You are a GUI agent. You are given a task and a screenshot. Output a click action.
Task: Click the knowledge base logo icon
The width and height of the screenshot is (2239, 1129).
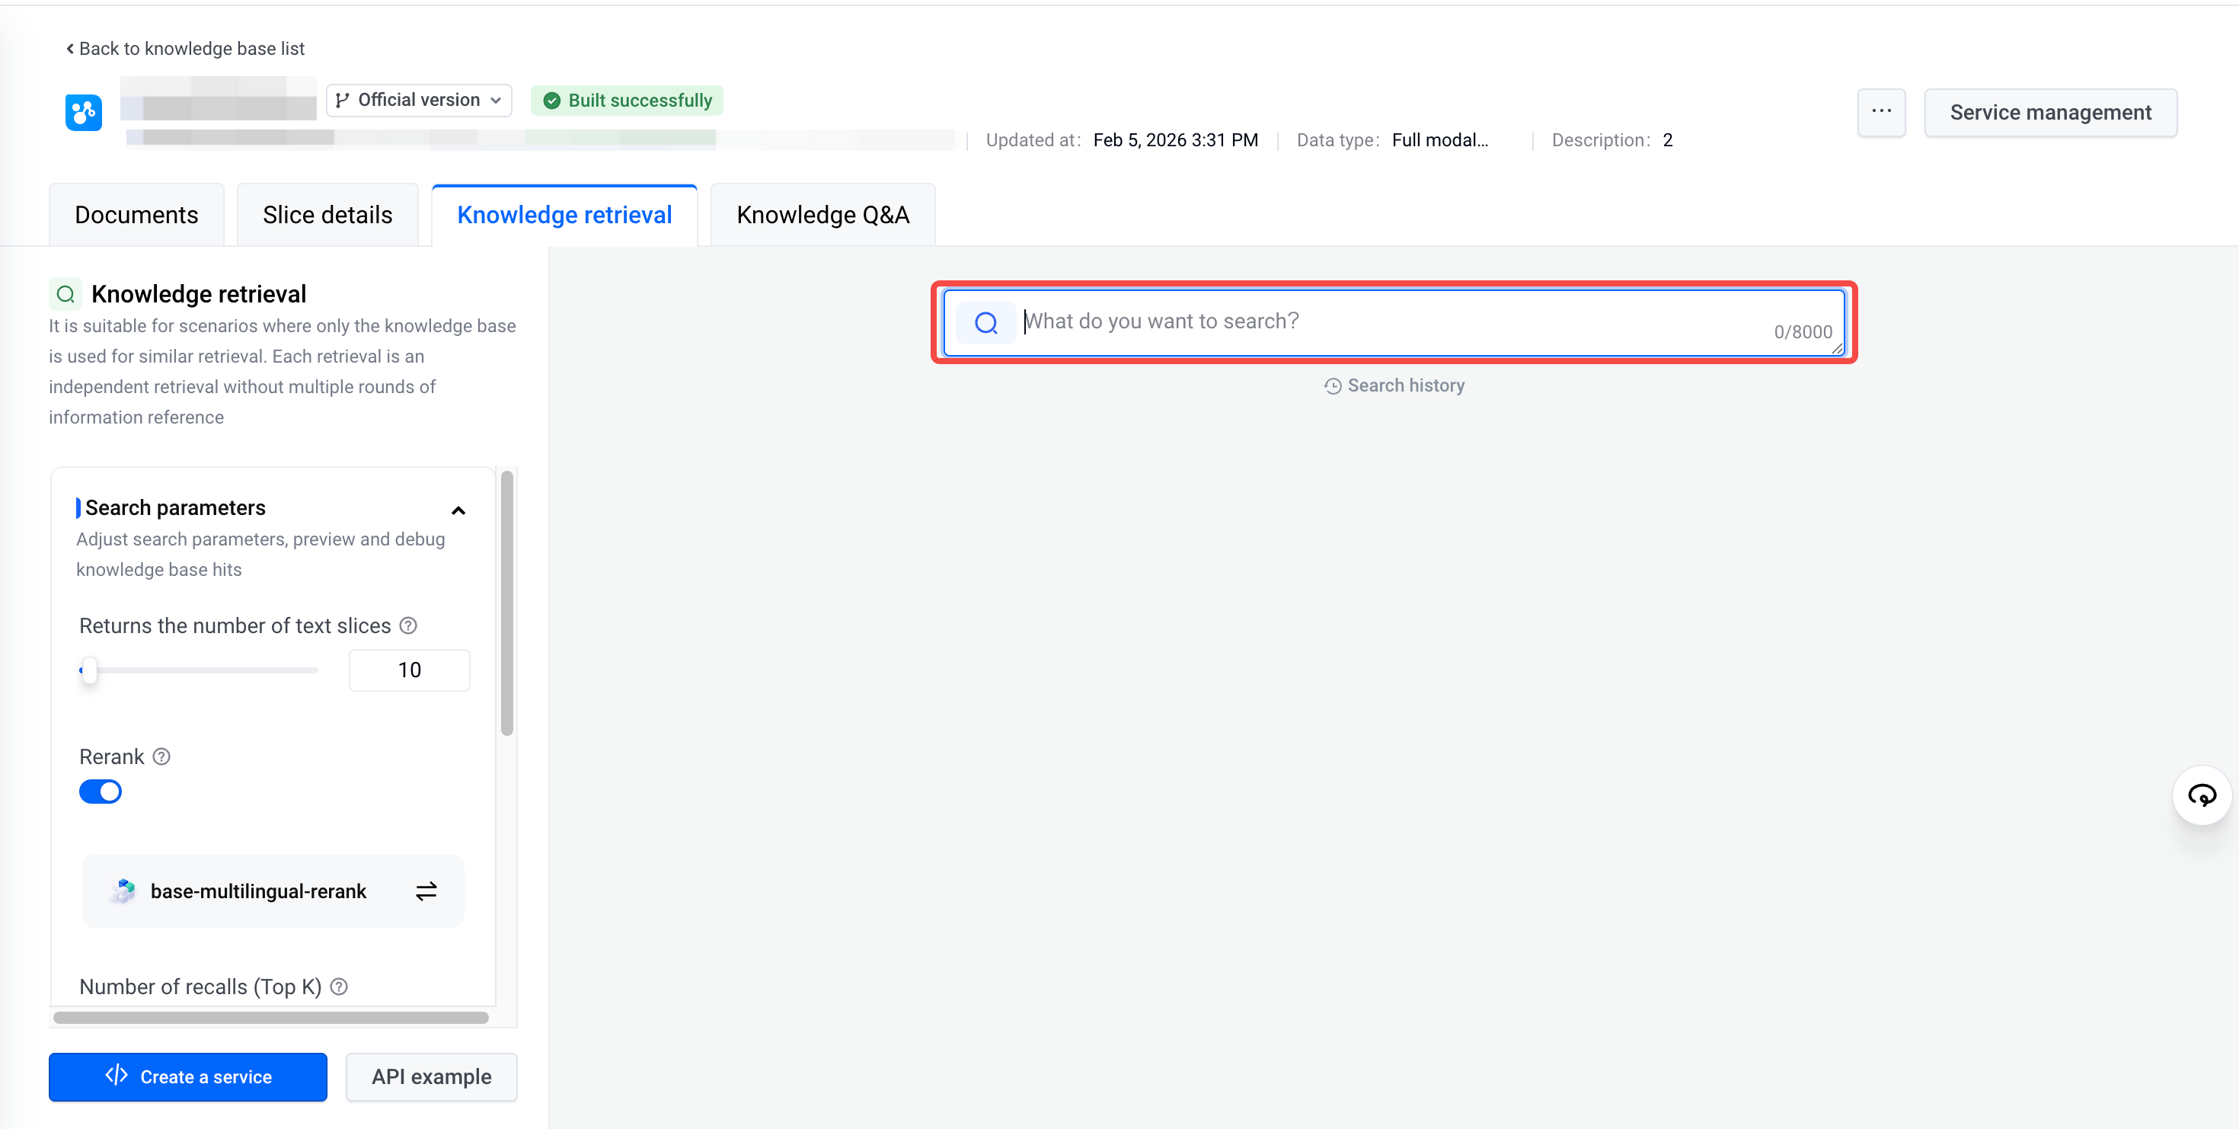84,112
